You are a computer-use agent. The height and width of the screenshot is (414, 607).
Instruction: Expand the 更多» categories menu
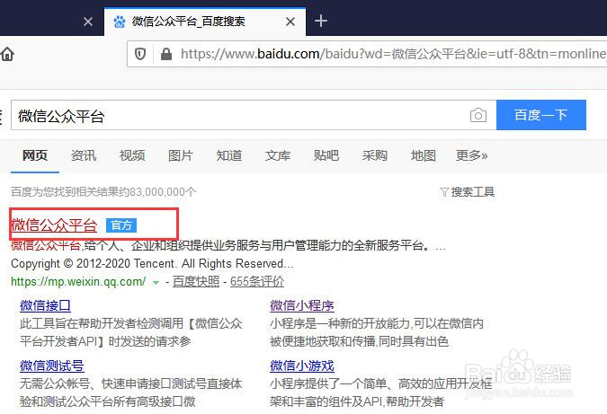click(x=471, y=155)
